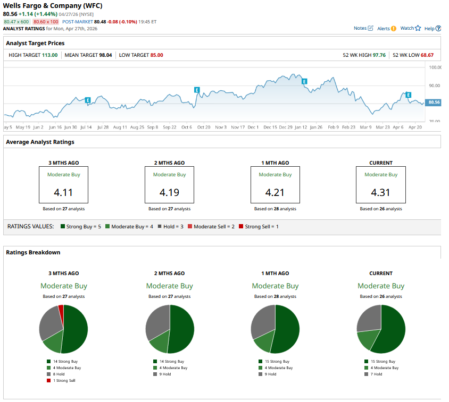Click the 1 Strong Sell legend entry
The image size is (449, 402).
[x=64, y=380]
